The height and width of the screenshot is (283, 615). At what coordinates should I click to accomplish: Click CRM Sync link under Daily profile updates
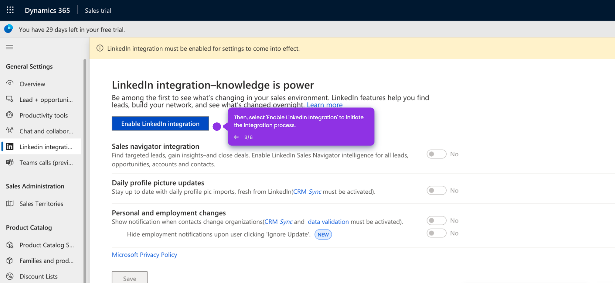point(307,191)
